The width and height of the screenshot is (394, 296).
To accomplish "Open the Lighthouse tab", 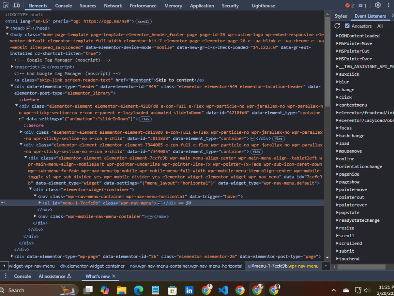I will coord(263,6).
